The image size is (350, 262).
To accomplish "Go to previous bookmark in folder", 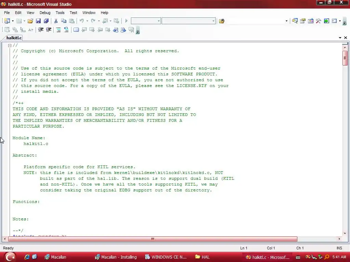I will [x=100, y=30].
